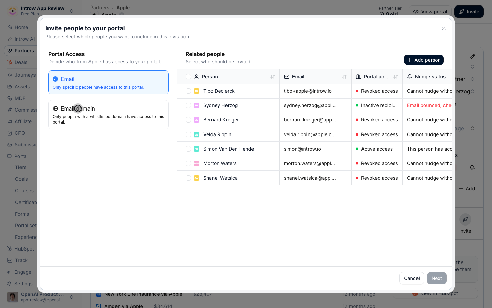492x308 pixels.
Task: Select Simon Van Den Hende's checkbox
Action: 188,149
